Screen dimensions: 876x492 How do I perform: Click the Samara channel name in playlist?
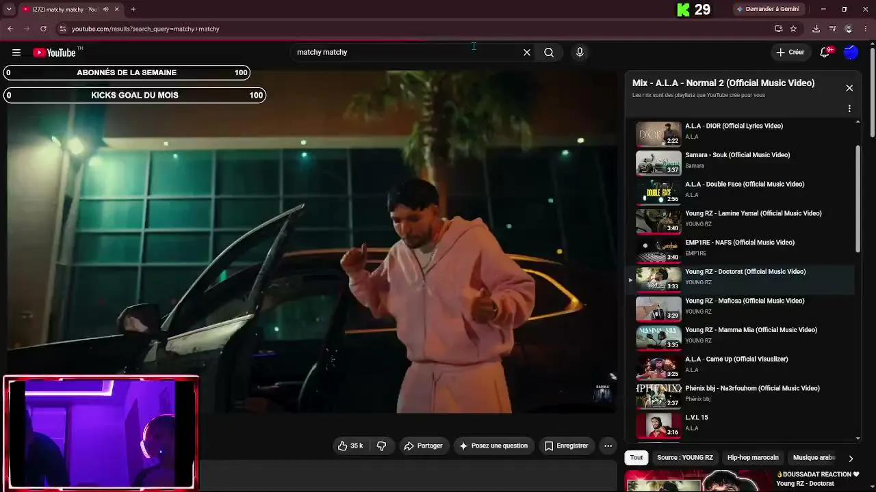pos(695,166)
